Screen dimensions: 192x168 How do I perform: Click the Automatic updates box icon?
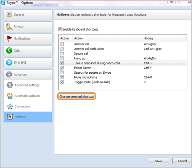(x=10, y=96)
